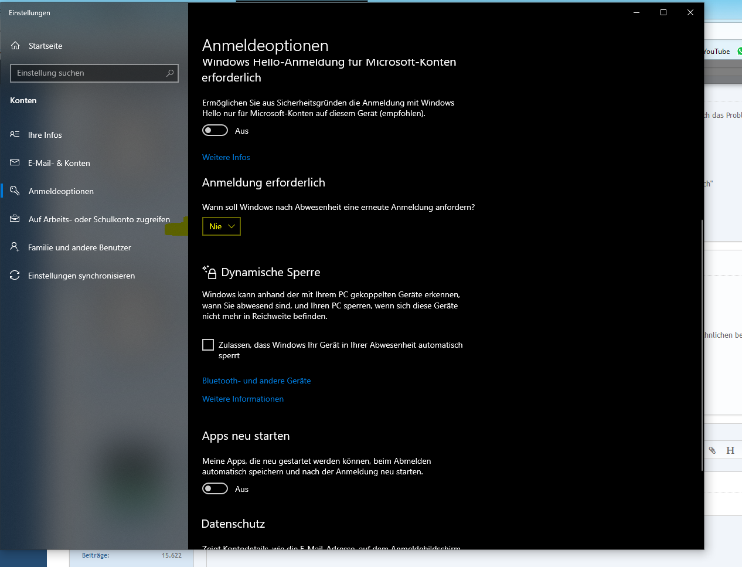The image size is (742, 567).
Task: Click the Beiträge count 15.622 in background page
Action: coord(172,555)
